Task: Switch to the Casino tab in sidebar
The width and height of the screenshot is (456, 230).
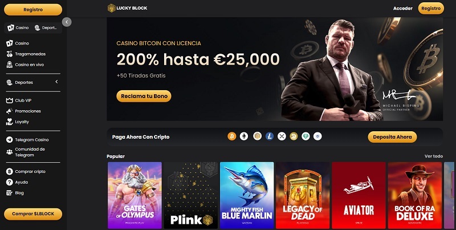Action: click(18, 27)
